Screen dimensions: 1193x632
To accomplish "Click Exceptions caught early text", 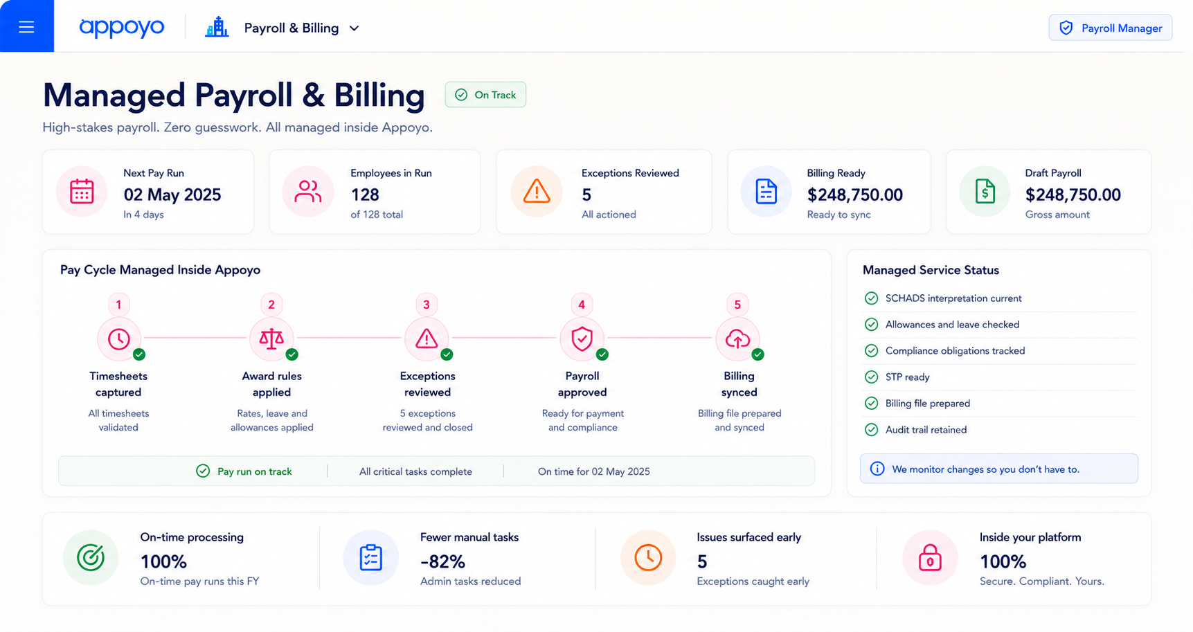I will click(x=753, y=581).
